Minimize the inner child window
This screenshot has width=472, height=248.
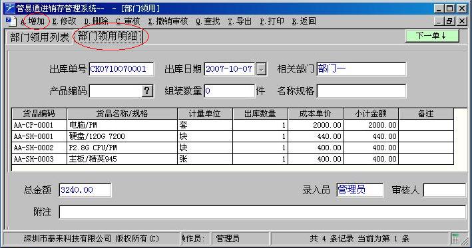tap(439, 21)
